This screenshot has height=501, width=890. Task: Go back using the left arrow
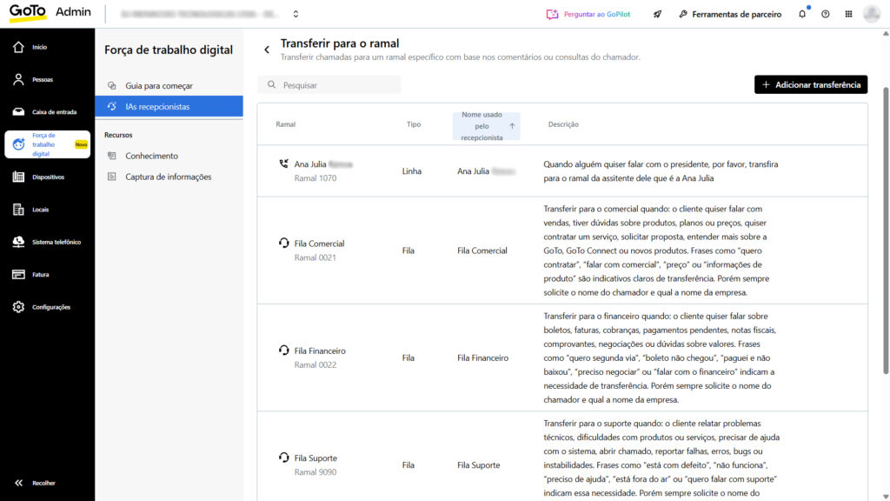pos(267,50)
